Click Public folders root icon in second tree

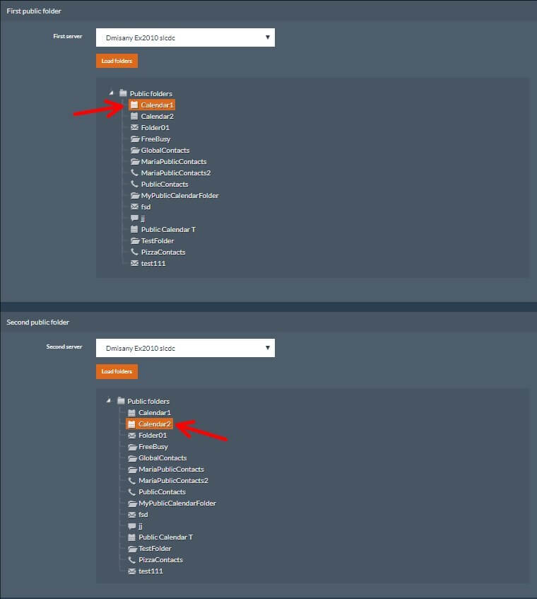pos(121,401)
